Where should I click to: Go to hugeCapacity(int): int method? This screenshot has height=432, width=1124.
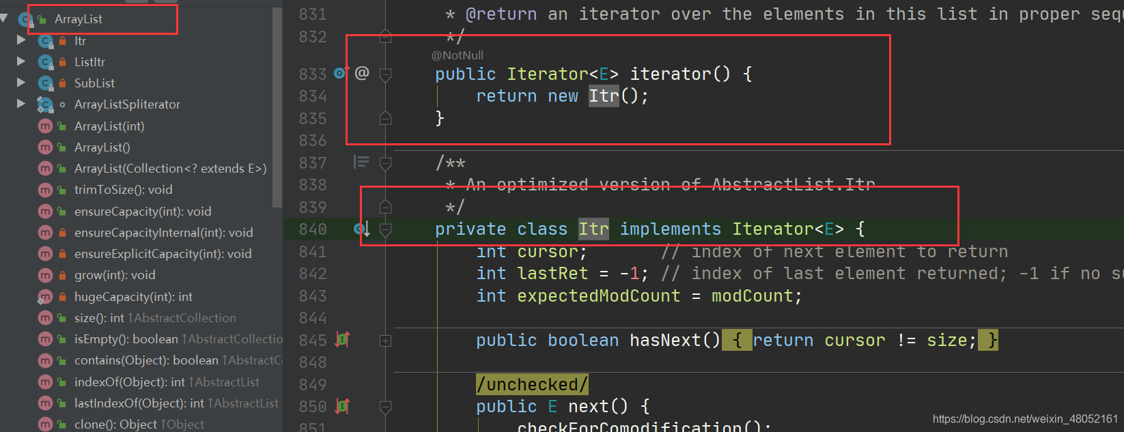[133, 297]
